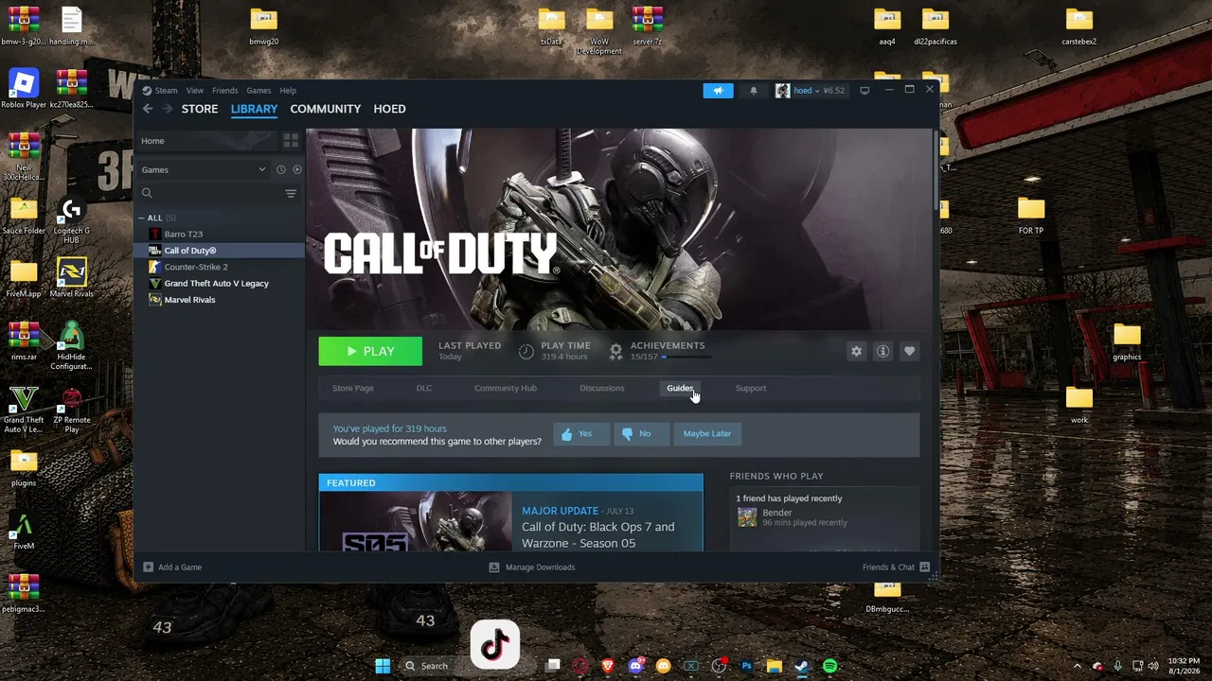Open the Steam icon in the taskbar
Screen dimensions: 1212x681
802,666
